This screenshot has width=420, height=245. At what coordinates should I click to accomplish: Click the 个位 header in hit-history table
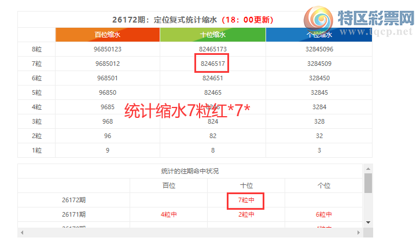(x=324, y=185)
